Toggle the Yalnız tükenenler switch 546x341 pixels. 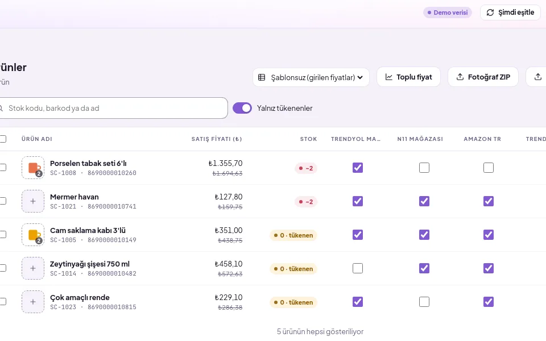pyautogui.click(x=242, y=108)
